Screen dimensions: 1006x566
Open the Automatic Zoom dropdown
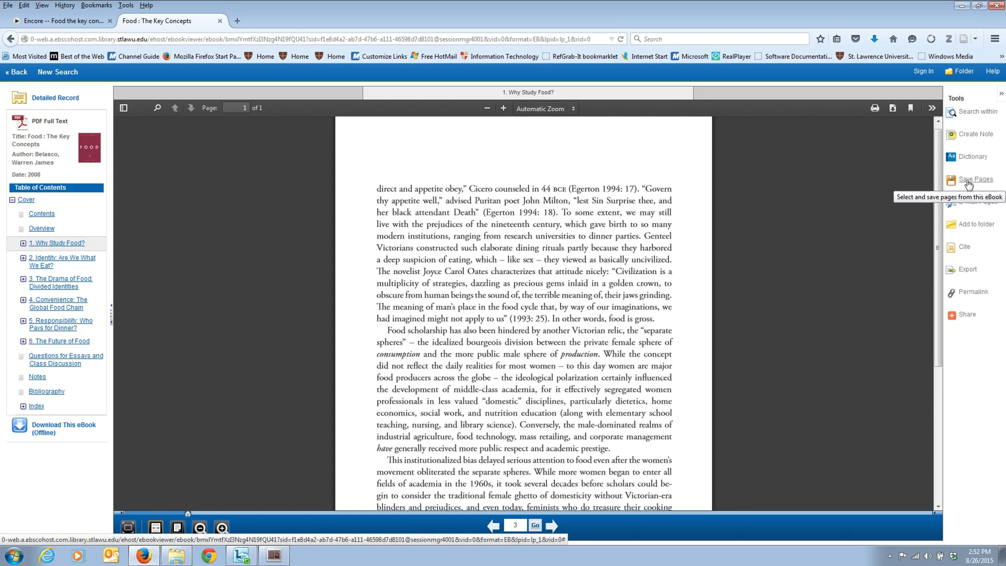tap(545, 109)
